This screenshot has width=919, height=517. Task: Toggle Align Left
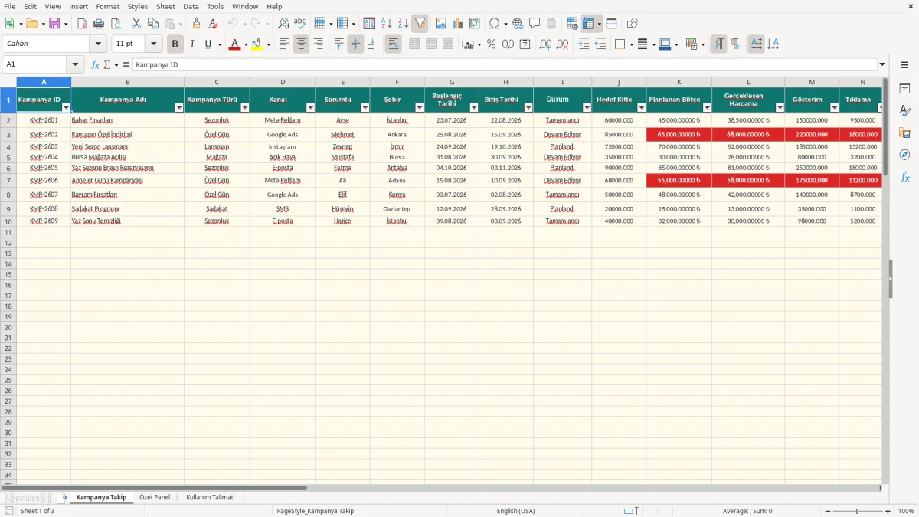(x=284, y=44)
